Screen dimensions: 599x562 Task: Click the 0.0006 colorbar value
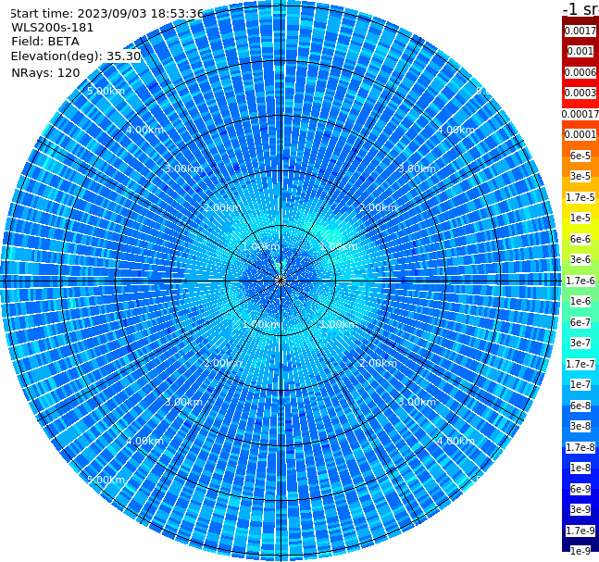coord(580,72)
